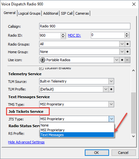Click into the Callsign text field
Screen dimensions: 139x159
click(x=85, y=26)
